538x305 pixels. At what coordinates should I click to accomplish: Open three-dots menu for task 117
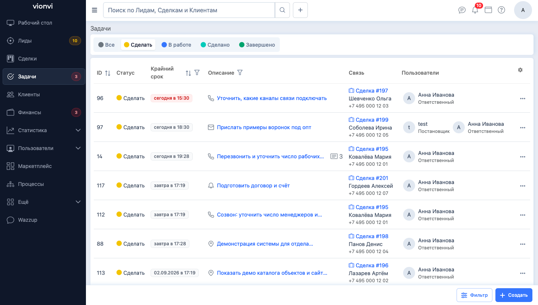point(523,186)
